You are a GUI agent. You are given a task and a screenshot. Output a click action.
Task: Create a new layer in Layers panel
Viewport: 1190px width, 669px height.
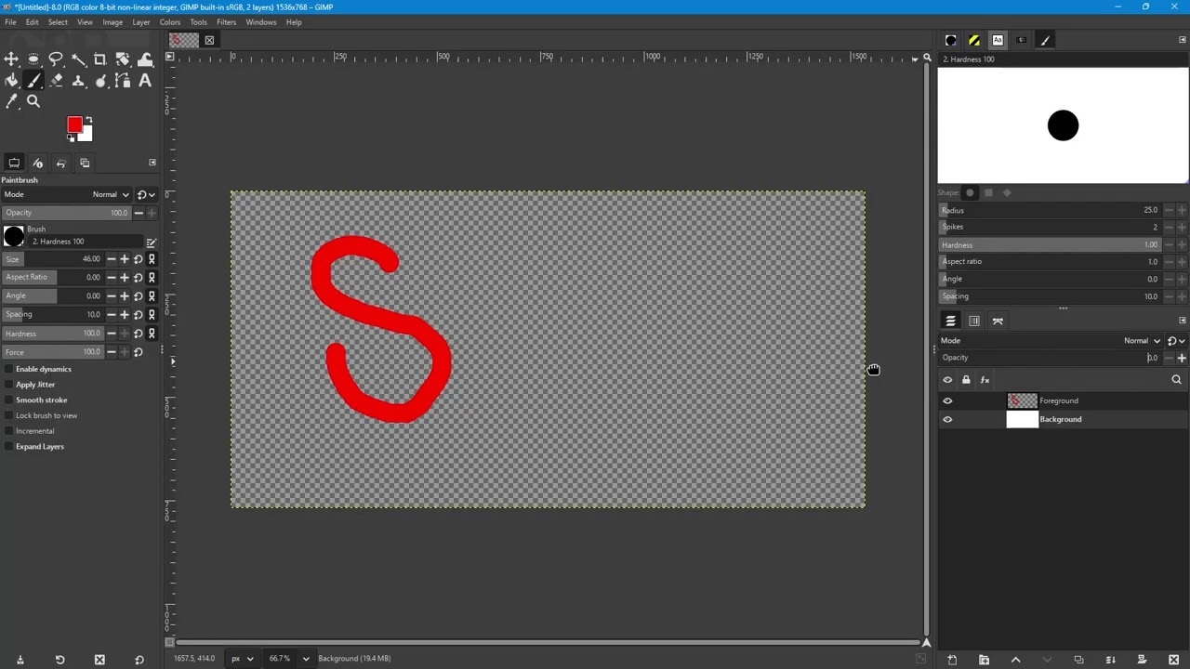pyautogui.click(x=952, y=660)
